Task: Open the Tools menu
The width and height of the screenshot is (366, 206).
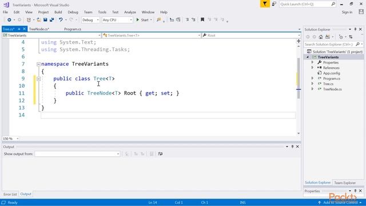Action: coord(102,12)
